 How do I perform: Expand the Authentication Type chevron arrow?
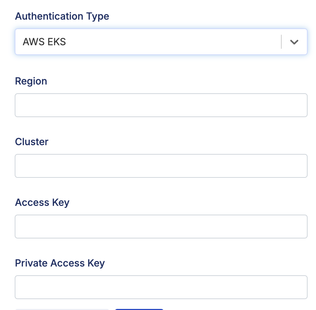[294, 42]
